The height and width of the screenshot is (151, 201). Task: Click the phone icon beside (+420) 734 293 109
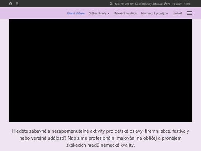point(111,4)
